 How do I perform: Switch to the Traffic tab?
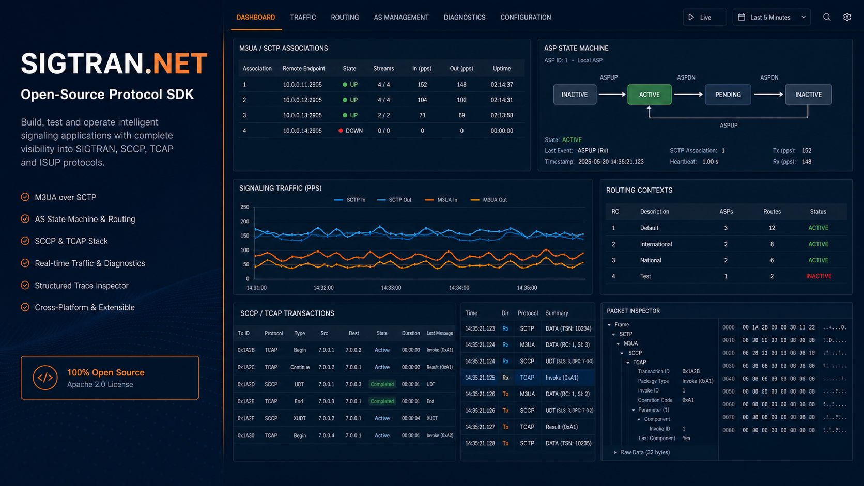(x=303, y=17)
